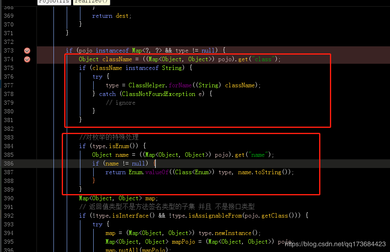Click line number 382 in gutter
Image resolution: width=390 pixels, height=252 pixels.
pyautogui.click(x=9, y=129)
